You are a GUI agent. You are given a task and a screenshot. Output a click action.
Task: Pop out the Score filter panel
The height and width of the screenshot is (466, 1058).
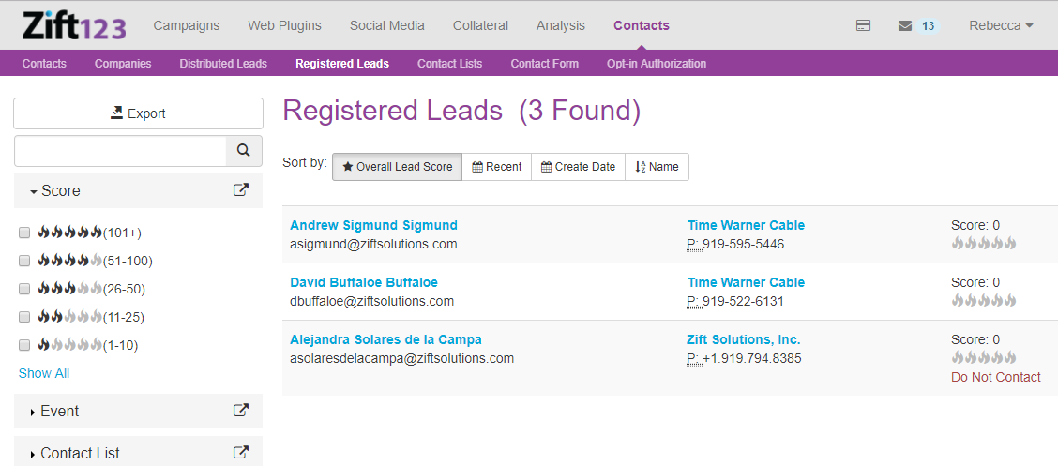coord(240,190)
